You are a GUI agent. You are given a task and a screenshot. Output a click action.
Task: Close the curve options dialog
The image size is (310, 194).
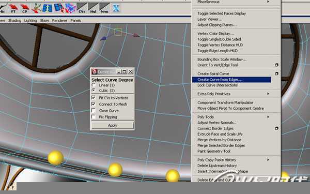[131, 72]
